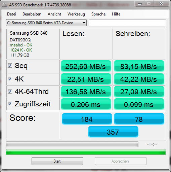Open the Bearbeiten menu
171x172 pixels.
(32, 14)
